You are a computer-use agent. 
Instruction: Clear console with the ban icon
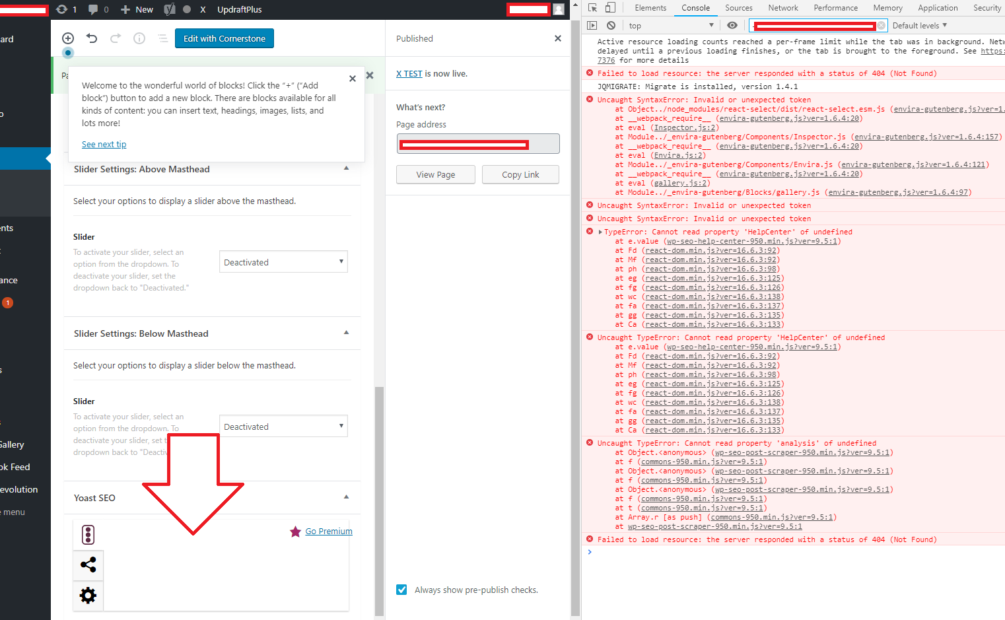pos(611,25)
